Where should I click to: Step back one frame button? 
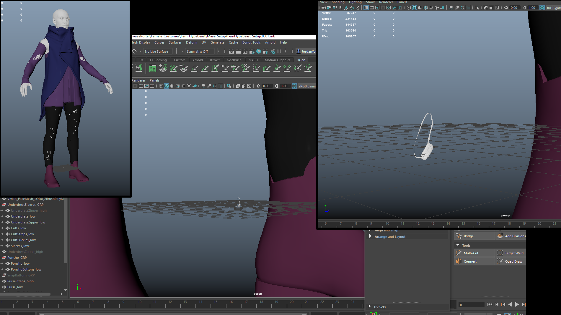coord(497,304)
